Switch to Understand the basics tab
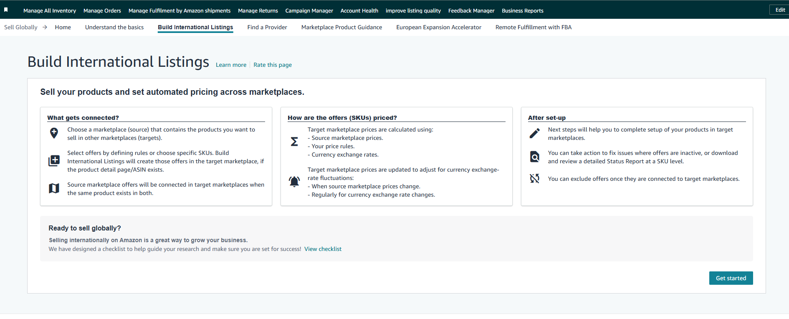 pyautogui.click(x=114, y=27)
